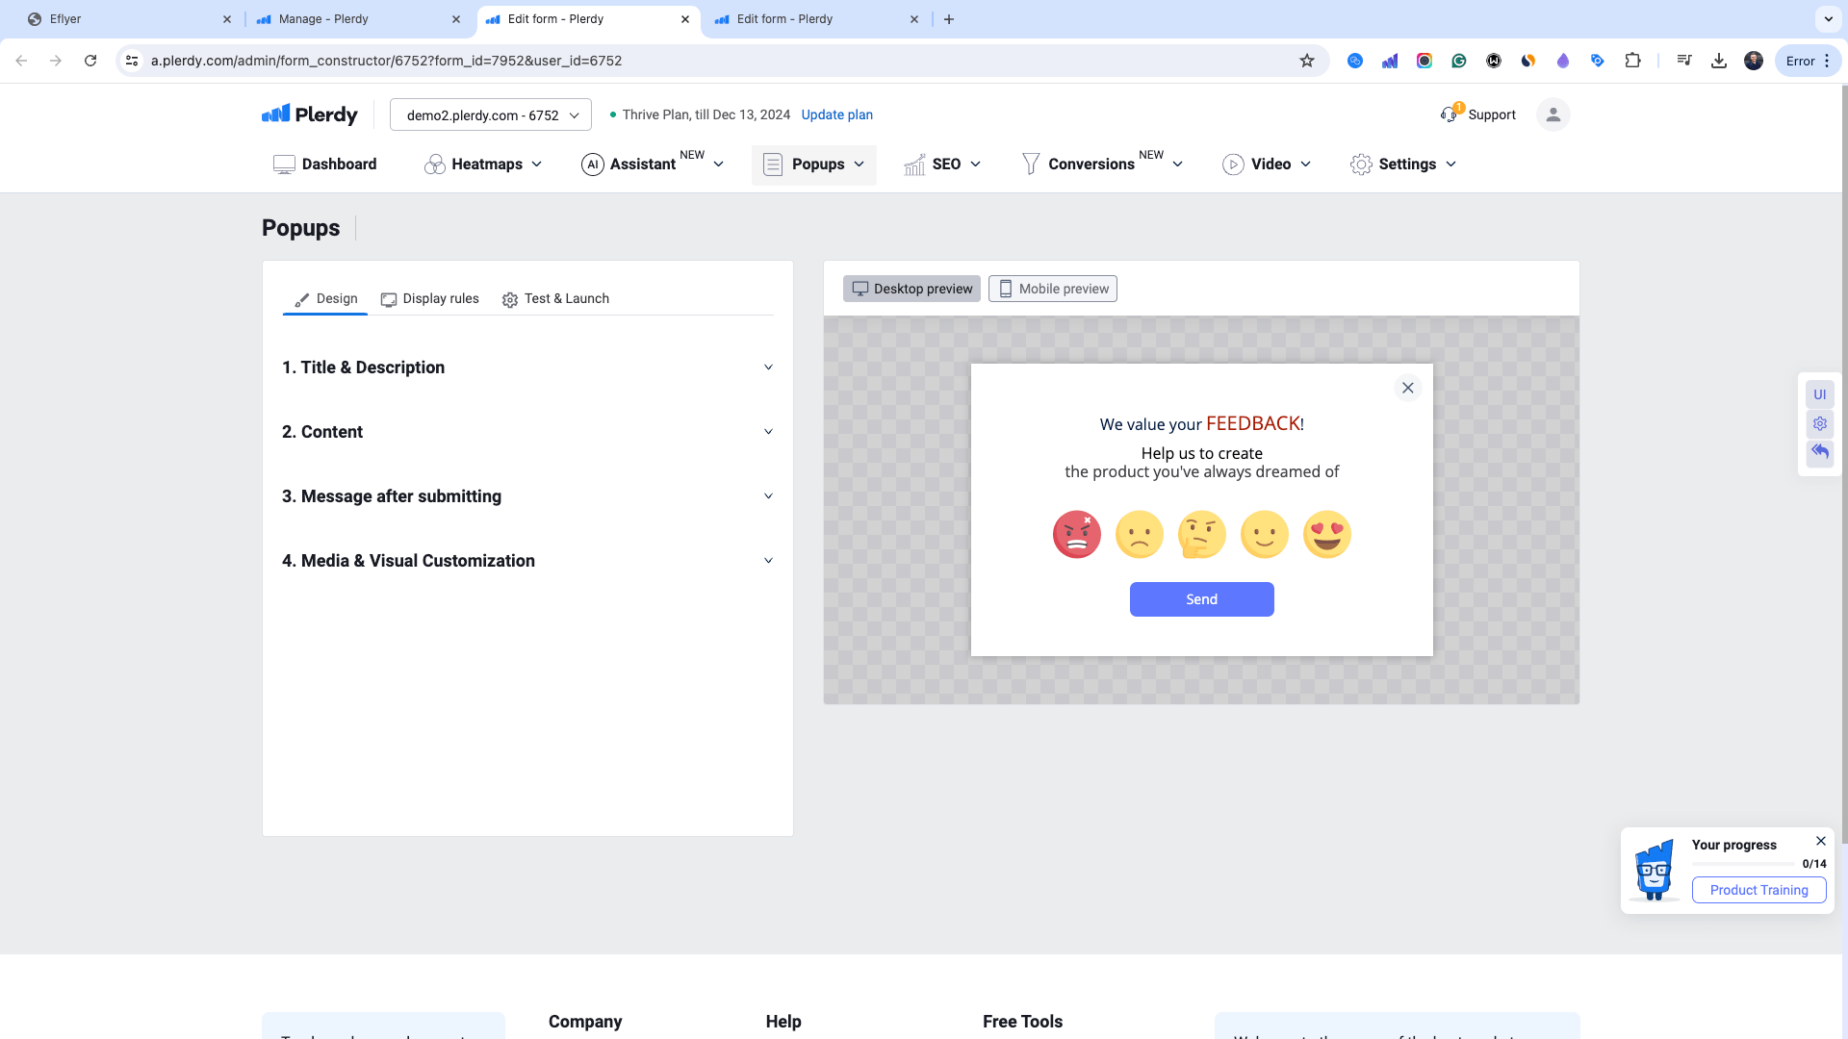Click the Settings navigation icon

tap(1359, 164)
